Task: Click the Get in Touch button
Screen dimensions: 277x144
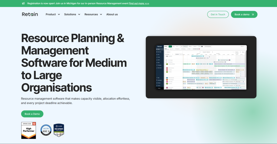Action: pyautogui.click(x=218, y=15)
